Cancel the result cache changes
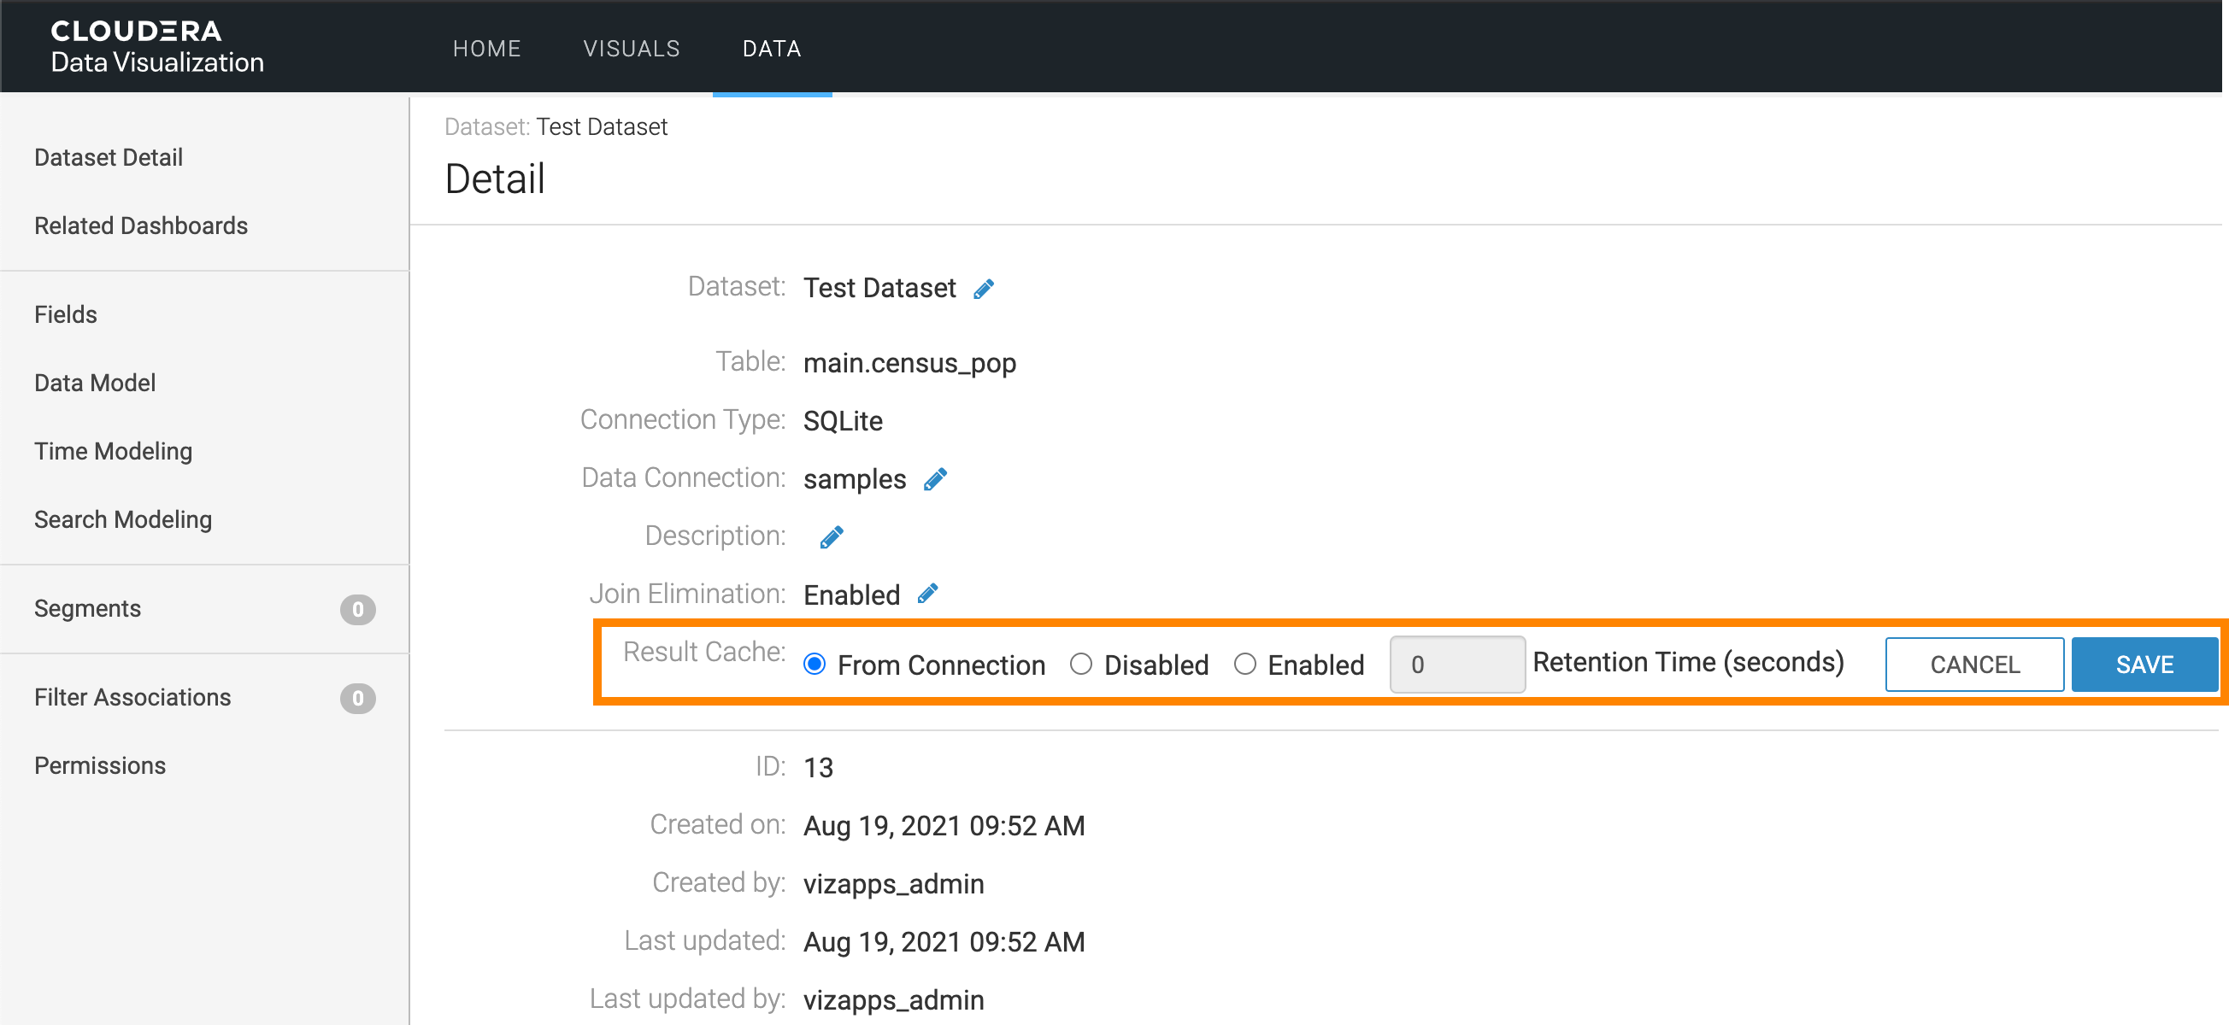This screenshot has width=2229, height=1025. (x=1975, y=665)
